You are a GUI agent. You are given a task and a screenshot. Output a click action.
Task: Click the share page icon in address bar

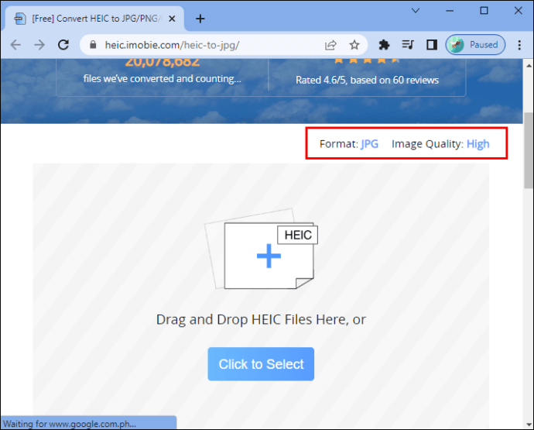point(330,45)
